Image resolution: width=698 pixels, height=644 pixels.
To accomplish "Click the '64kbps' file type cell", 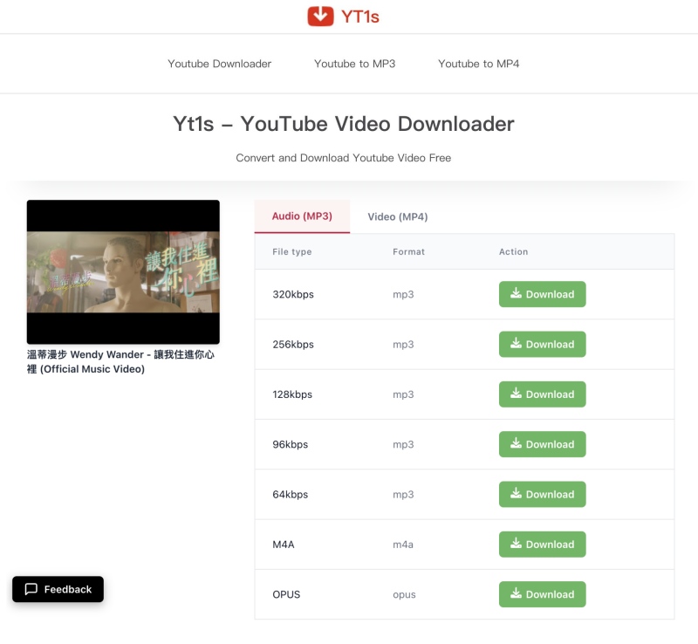I will (291, 495).
